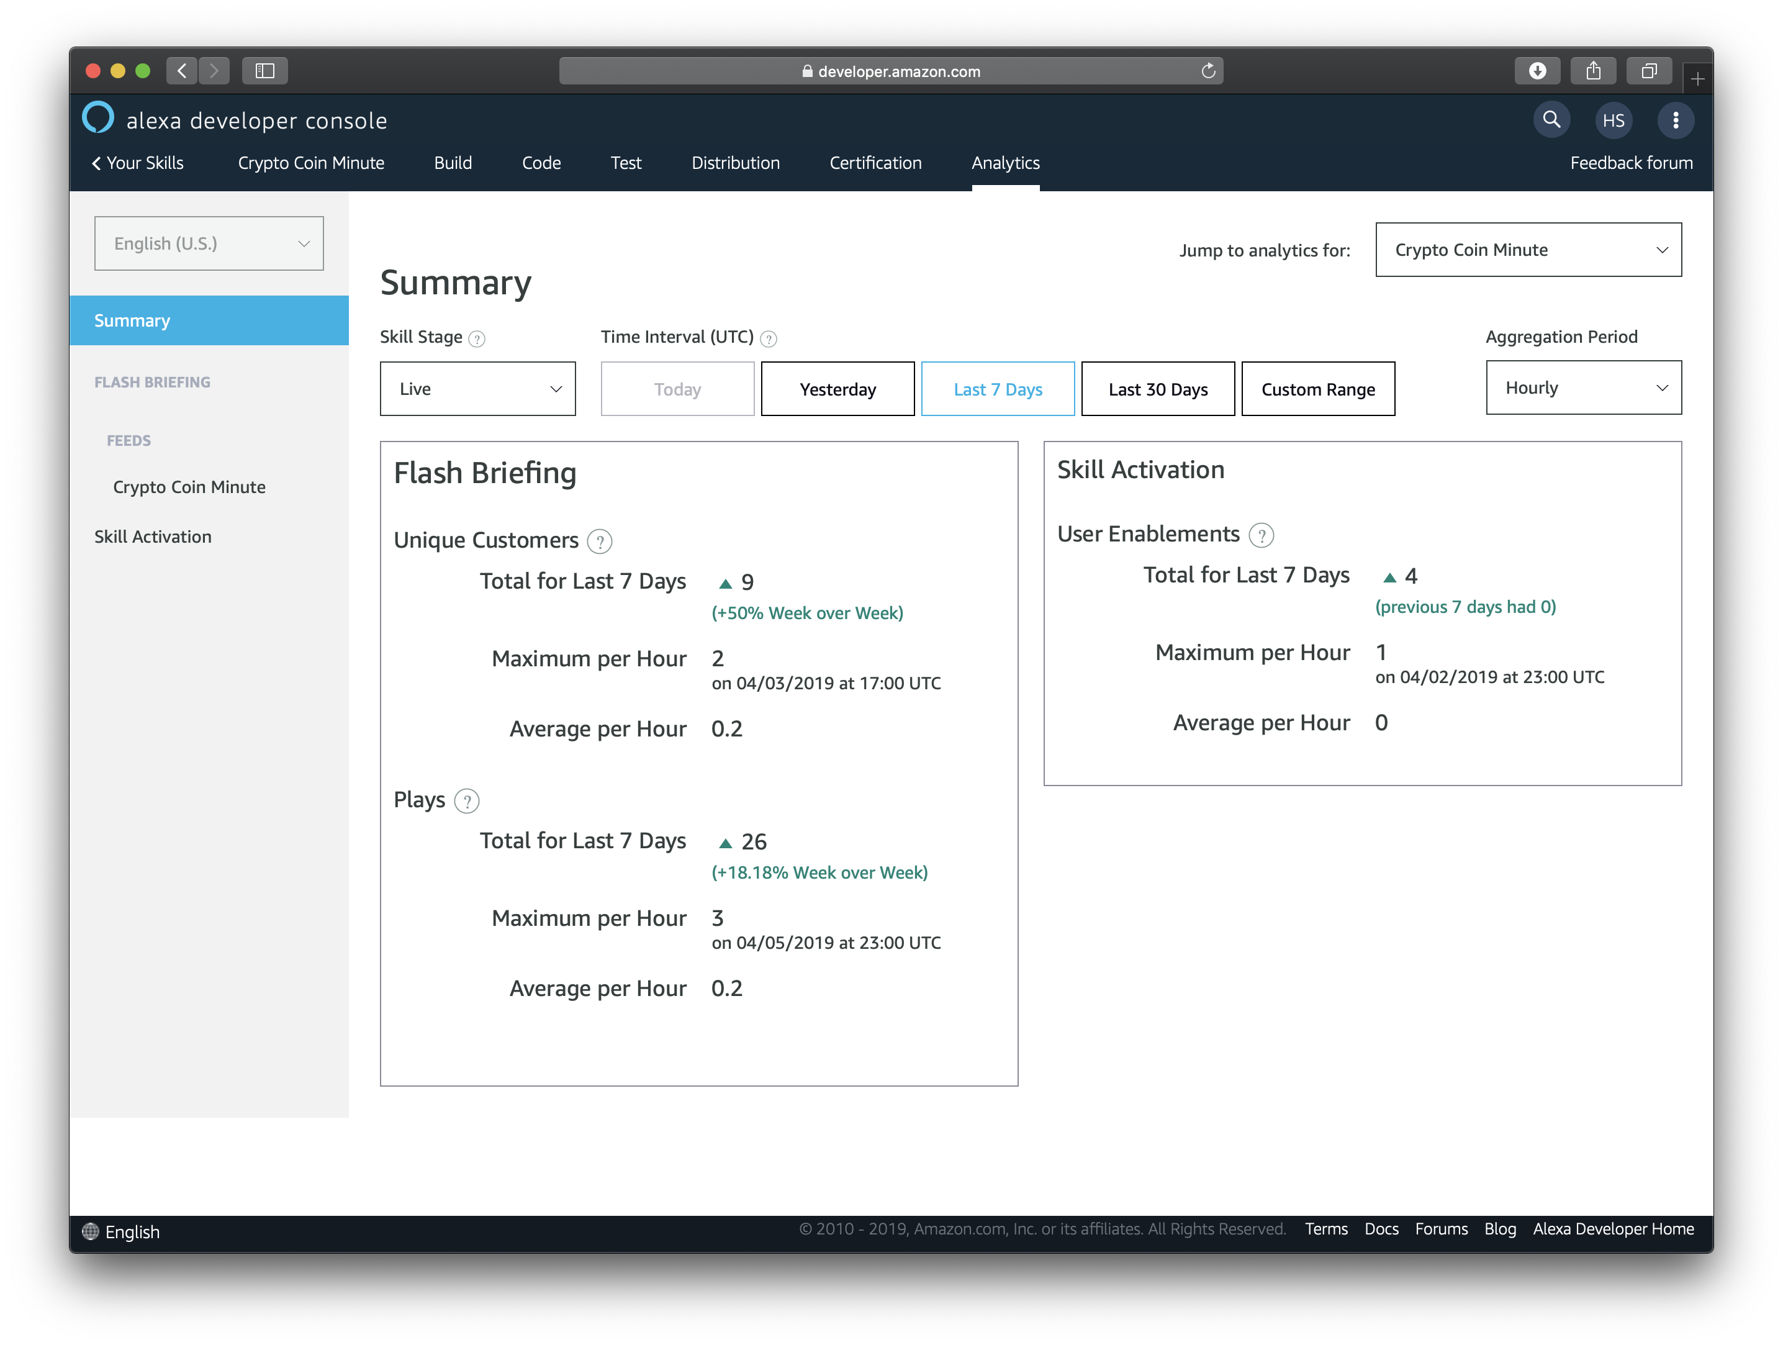Select the Last 30 Days interval
Image resolution: width=1783 pixels, height=1345 pixels.
click(1157, 389)
